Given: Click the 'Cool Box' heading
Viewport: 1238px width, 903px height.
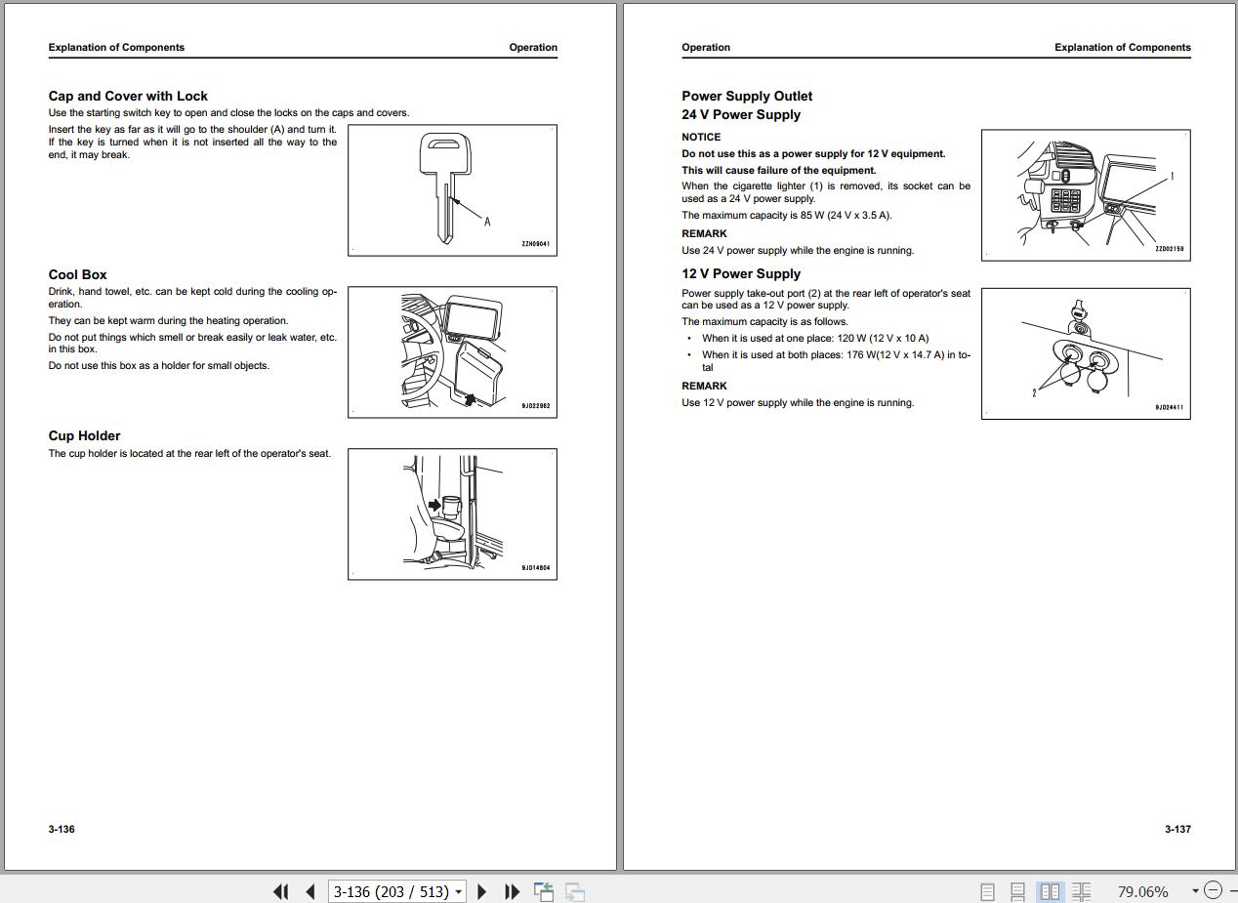Looking at the screenshot, I should (78, 274).
